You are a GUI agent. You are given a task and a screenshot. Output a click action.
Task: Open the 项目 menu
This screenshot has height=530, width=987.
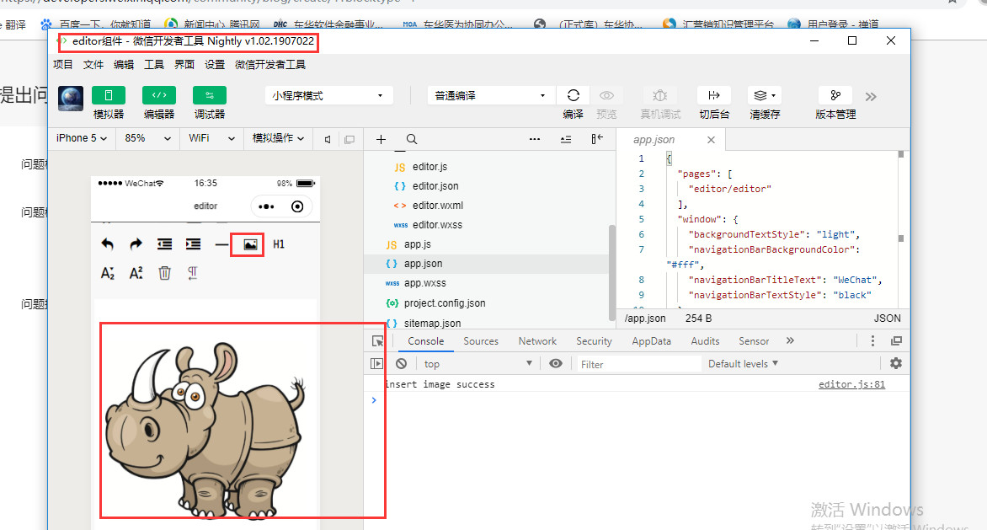point(63,64)
